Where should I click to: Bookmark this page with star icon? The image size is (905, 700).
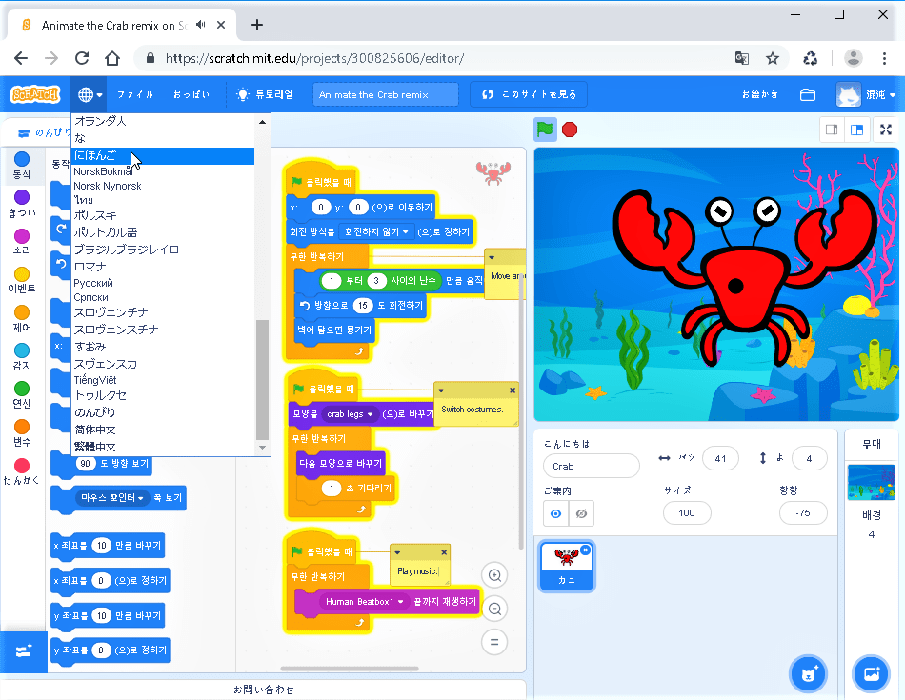tap(773, 58)
